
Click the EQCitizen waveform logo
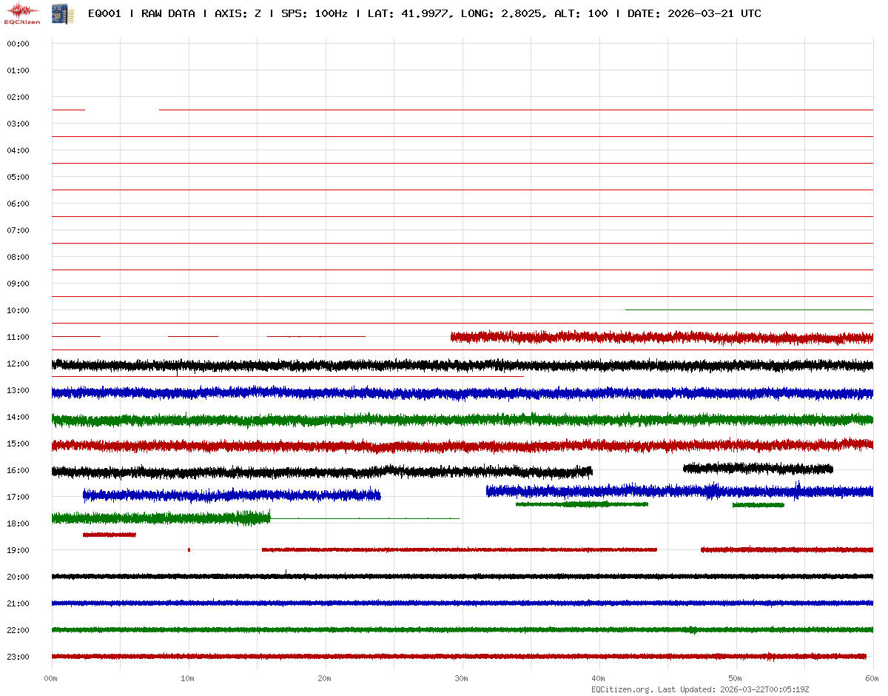(x=21, y=13)
